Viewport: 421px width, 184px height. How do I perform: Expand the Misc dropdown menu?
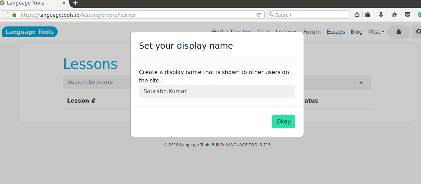click(x=376, y=32)
